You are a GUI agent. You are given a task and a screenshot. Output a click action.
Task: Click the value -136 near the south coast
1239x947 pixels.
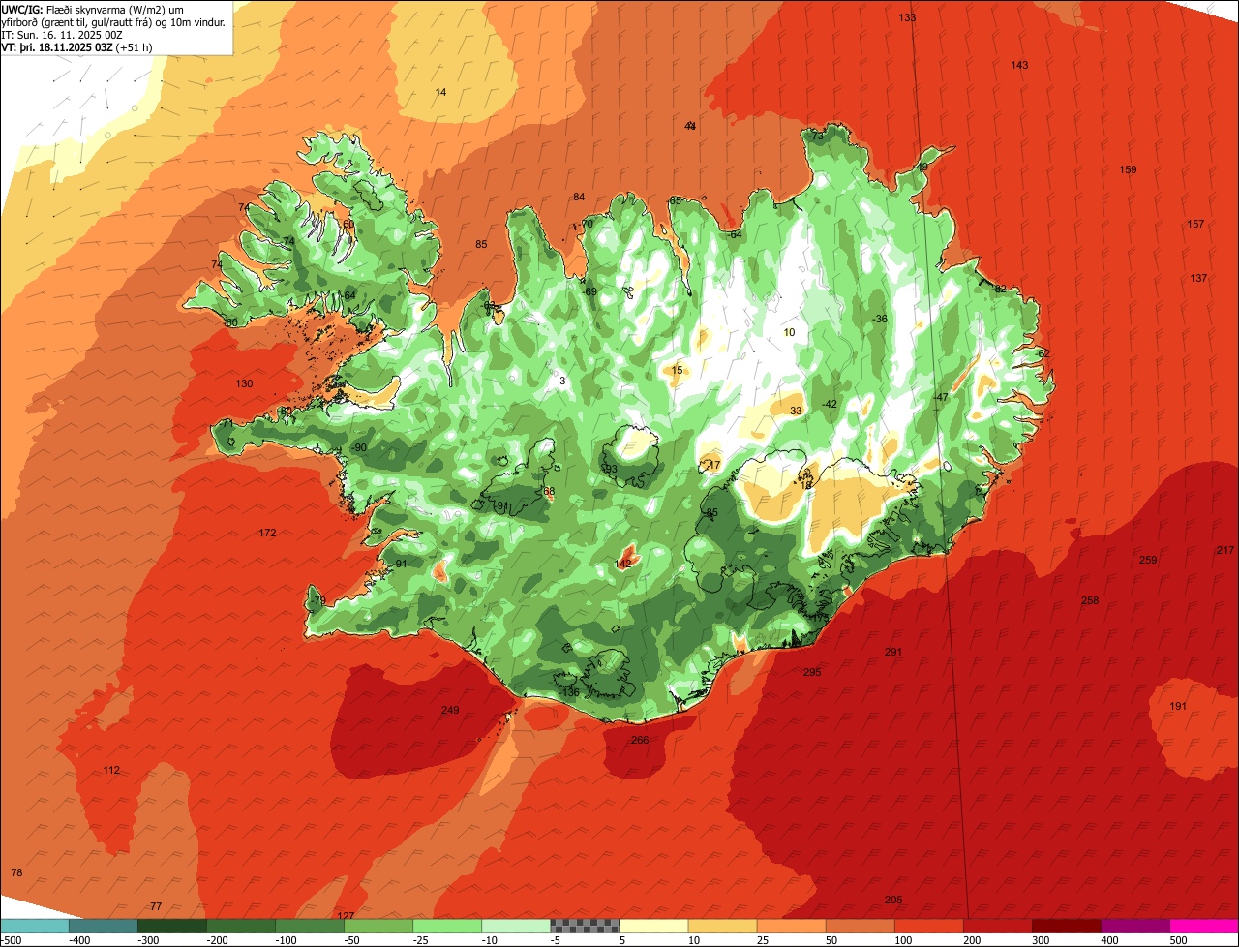[x=569, y=691]
